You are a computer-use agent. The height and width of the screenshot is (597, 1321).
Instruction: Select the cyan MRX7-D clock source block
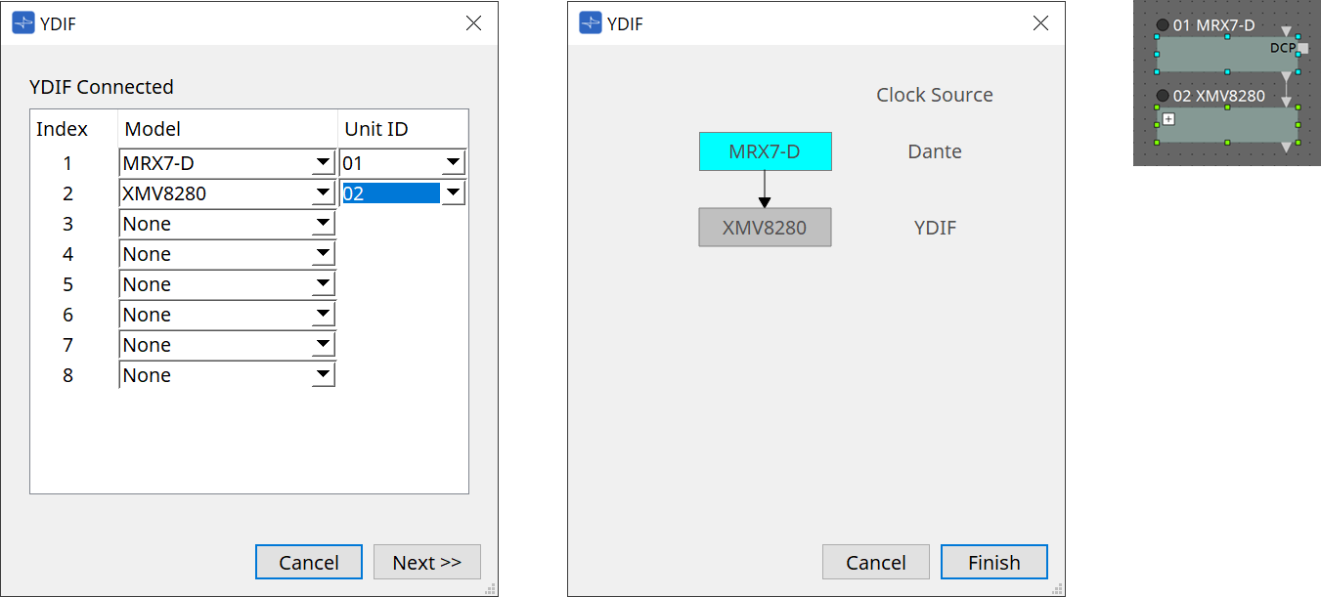[x=765, y=151]
